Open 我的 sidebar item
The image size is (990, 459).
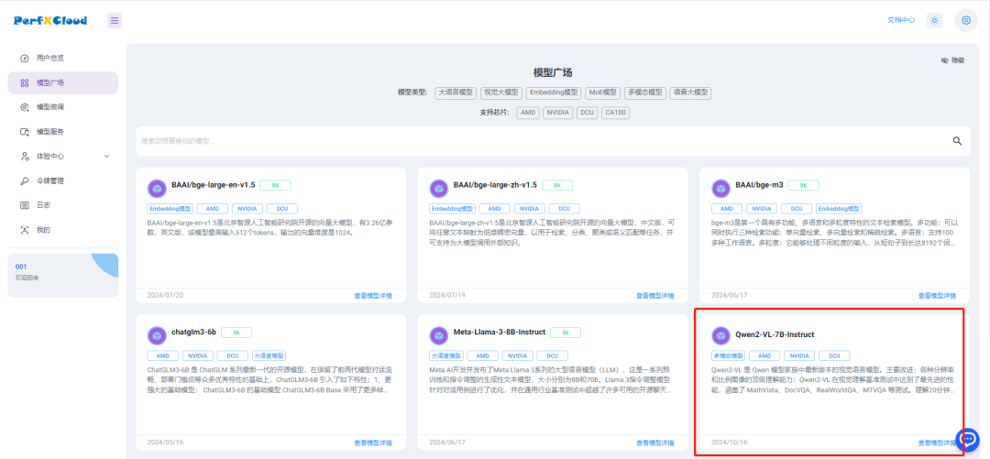[63, 230]
